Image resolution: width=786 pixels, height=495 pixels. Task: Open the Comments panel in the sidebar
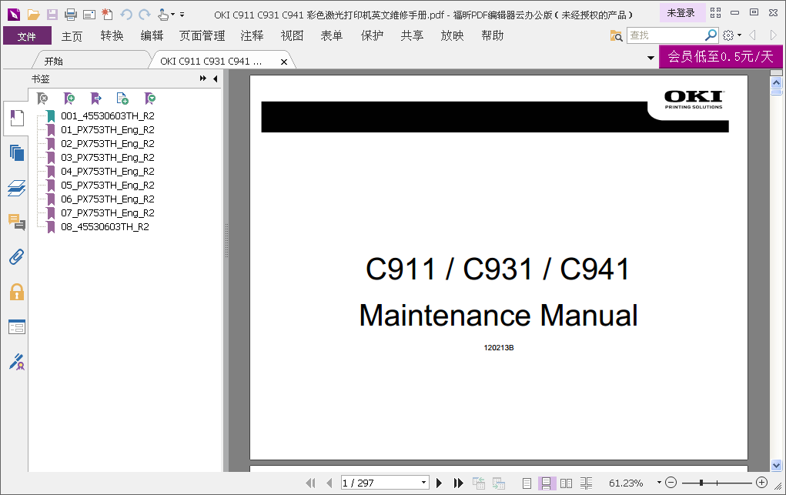point(16,222)
